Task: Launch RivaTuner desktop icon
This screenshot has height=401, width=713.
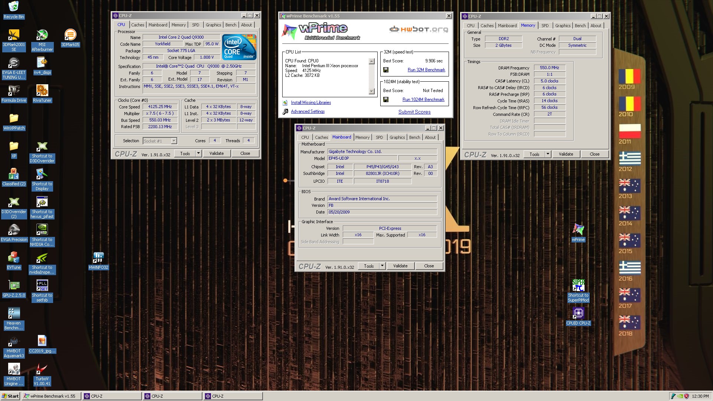Action: point(42,94)
